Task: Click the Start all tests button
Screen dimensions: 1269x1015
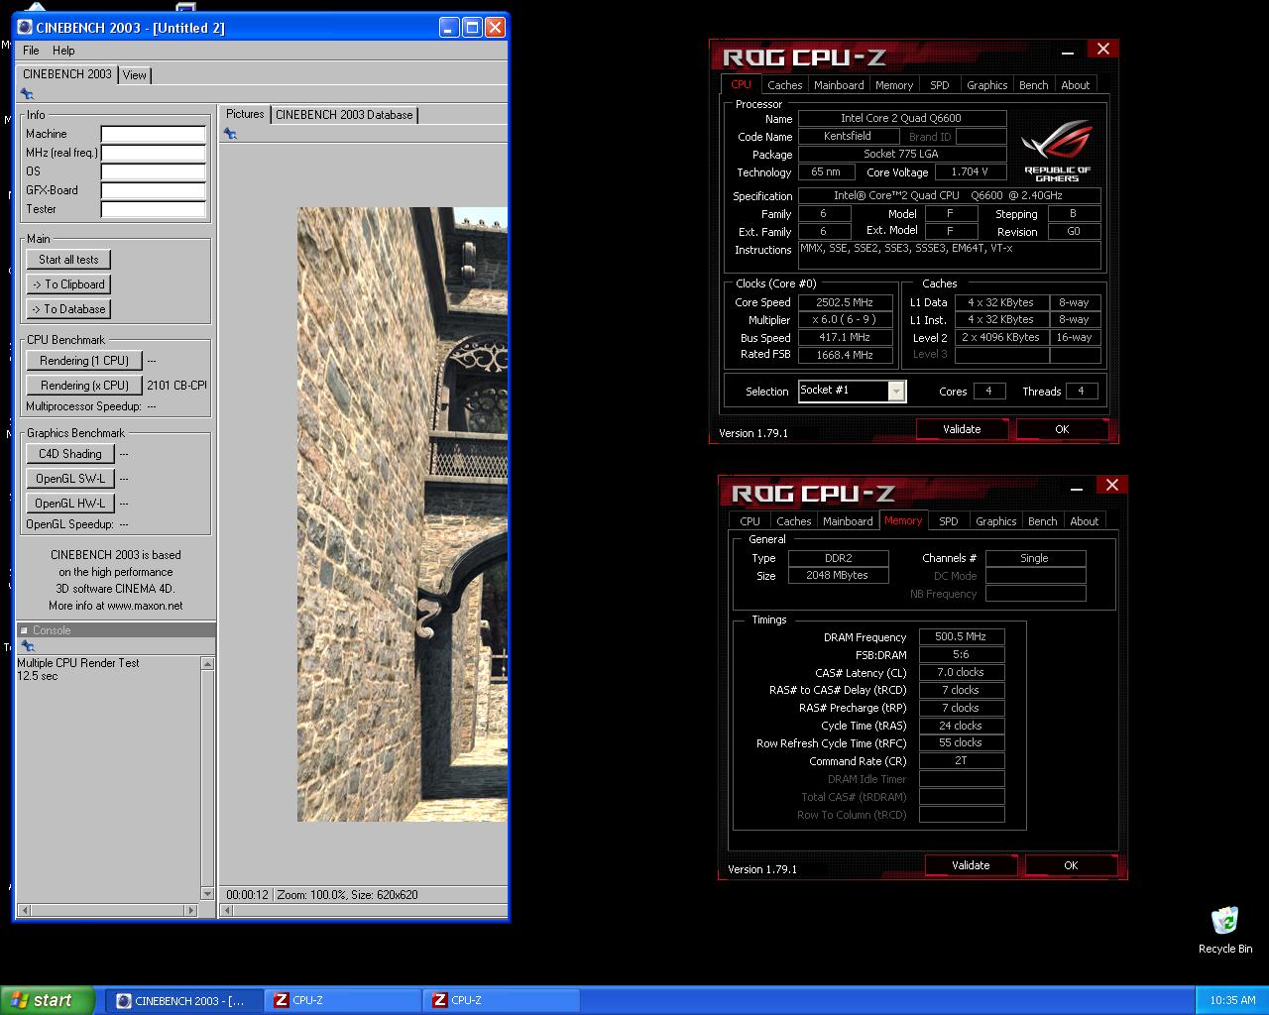Action: (x=68, y=260)
